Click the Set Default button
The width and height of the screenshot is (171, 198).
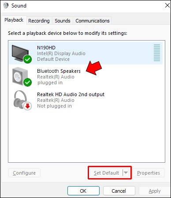pos(107,173)
